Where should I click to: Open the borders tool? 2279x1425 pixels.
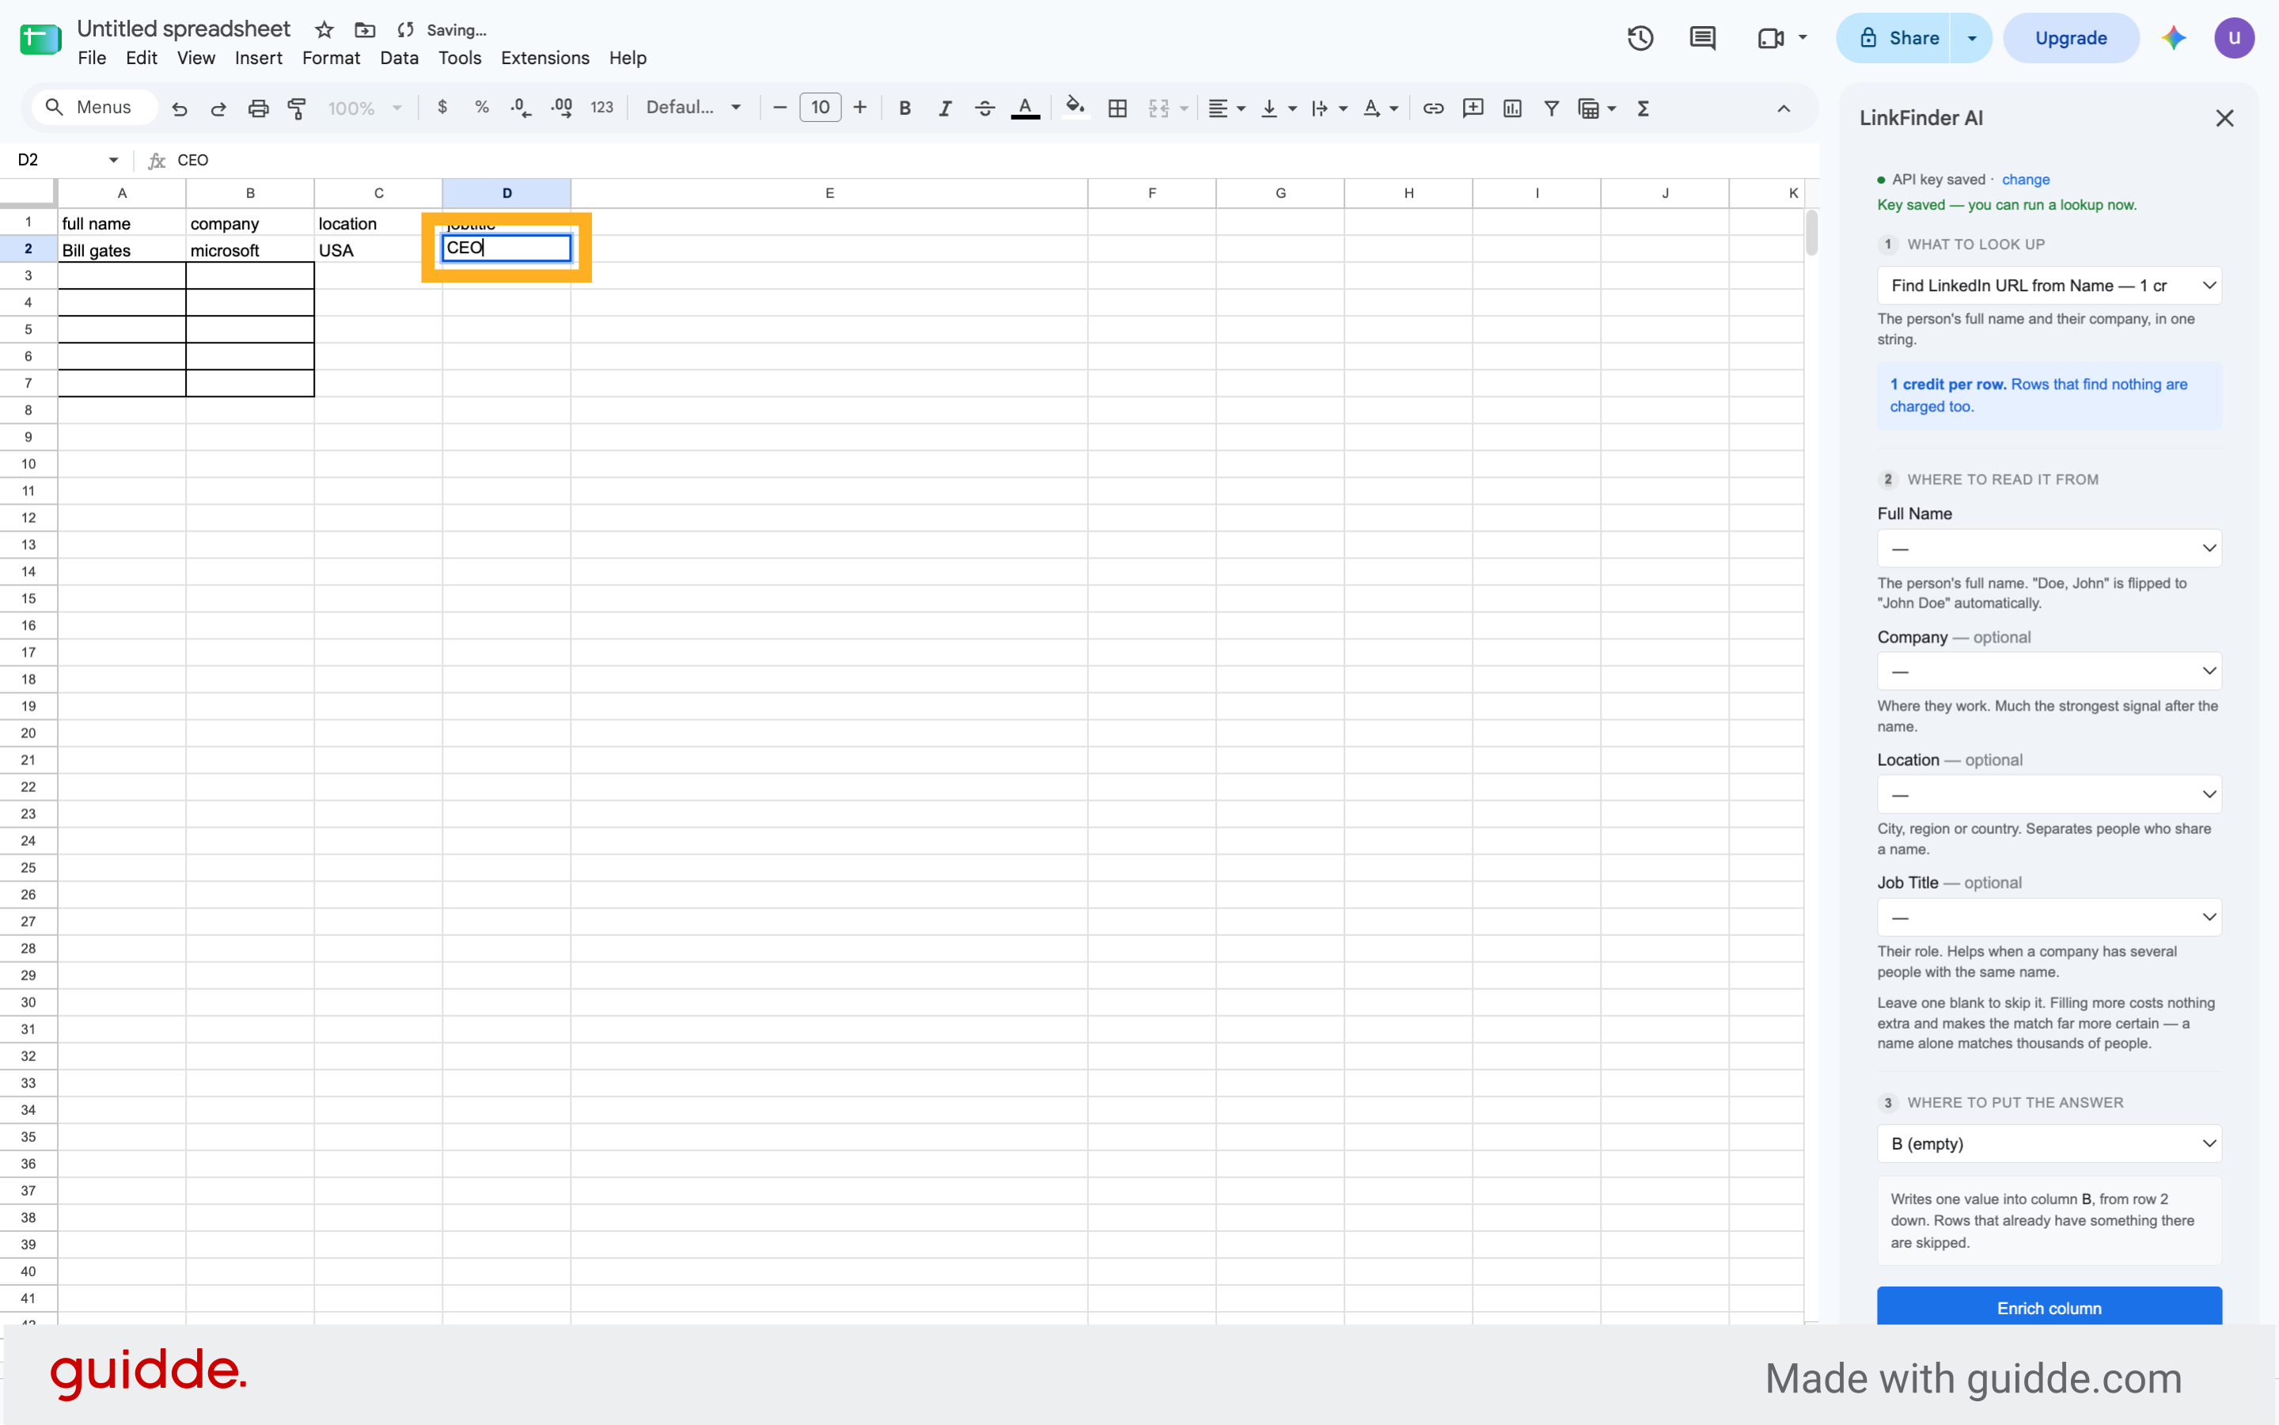coord(1118,108)
